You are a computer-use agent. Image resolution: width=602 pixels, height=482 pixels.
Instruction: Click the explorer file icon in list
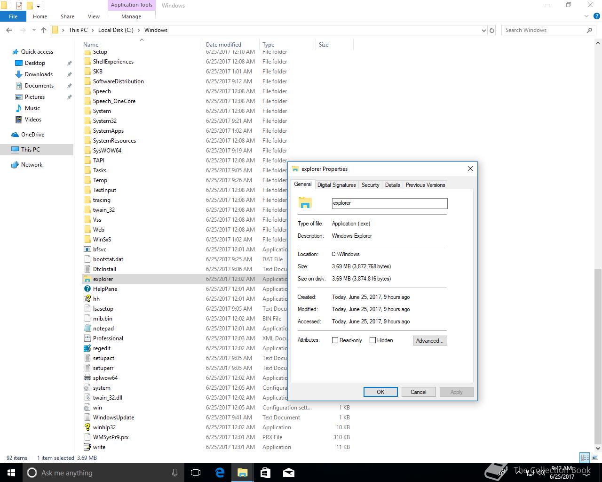(x=87, y=279)
